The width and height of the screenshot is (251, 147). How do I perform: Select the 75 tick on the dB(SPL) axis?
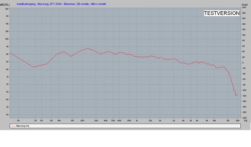(x=7, y=77)
